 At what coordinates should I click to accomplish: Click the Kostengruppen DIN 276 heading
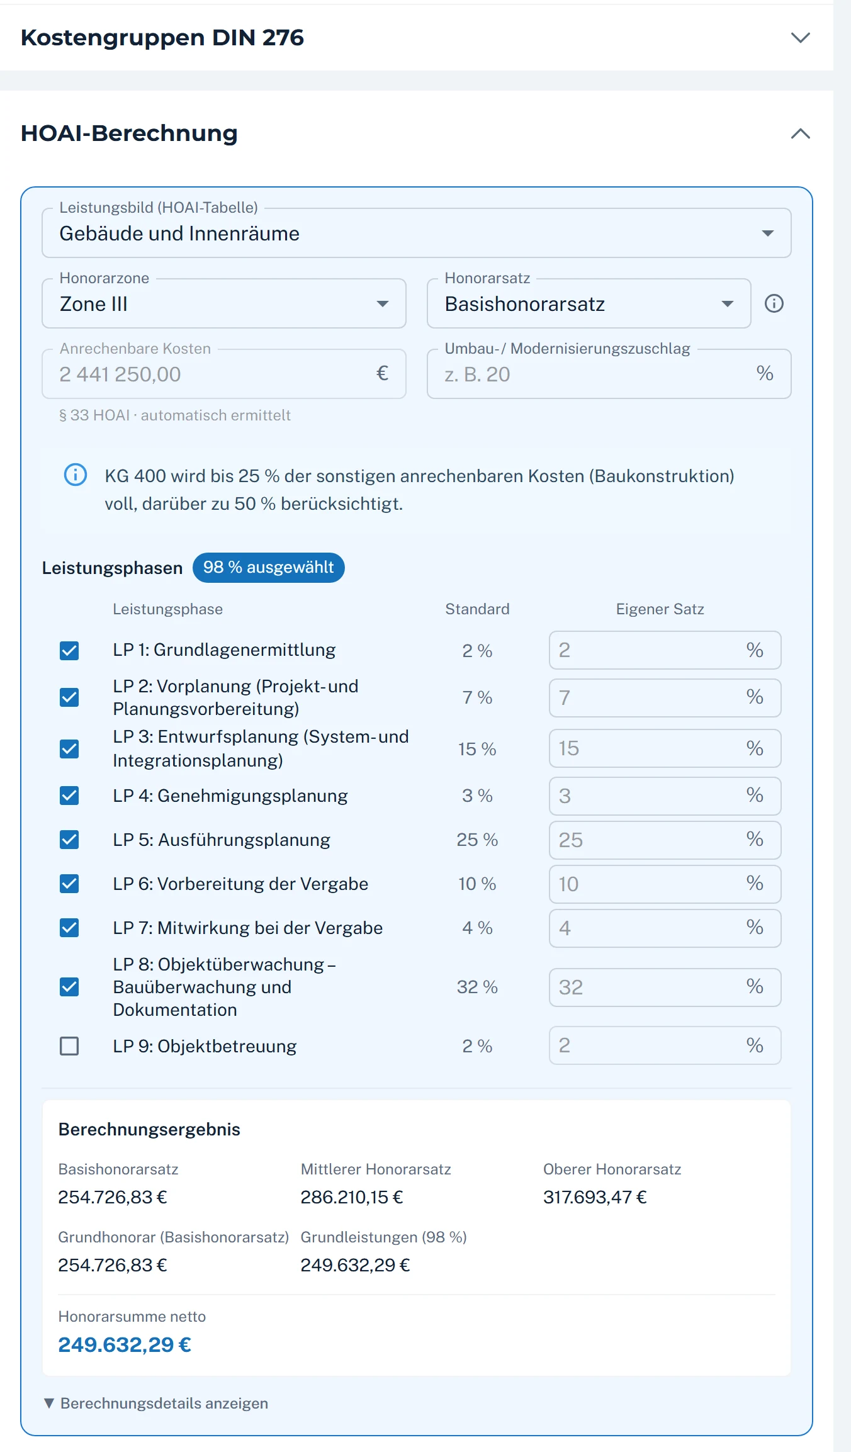point(162,38)
